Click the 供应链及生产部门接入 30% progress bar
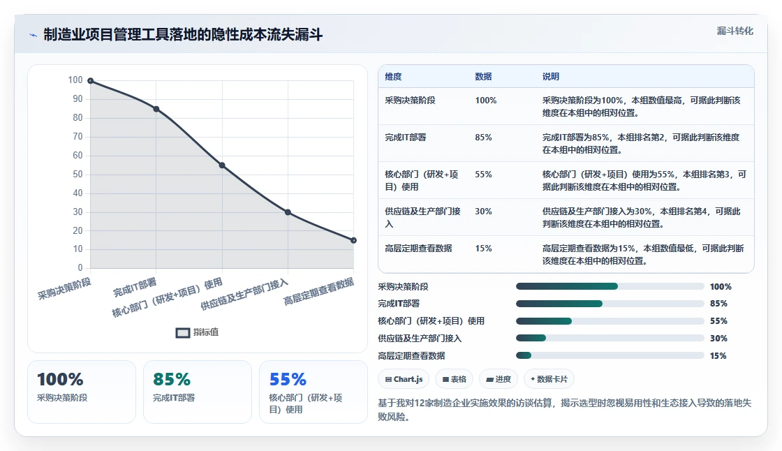The image size is (782, 451). click(610, 338)
